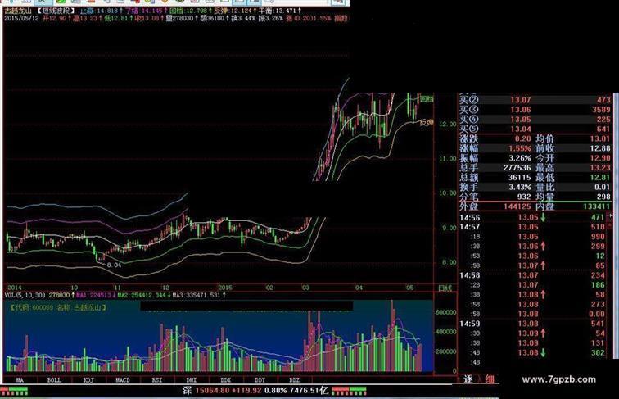
Task: Select the 买⑤ 13.04 bid row
Action: [535, 129]
